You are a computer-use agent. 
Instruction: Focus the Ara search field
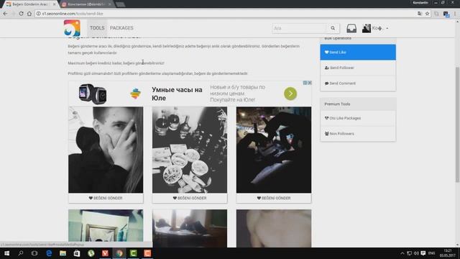point(299,28)
